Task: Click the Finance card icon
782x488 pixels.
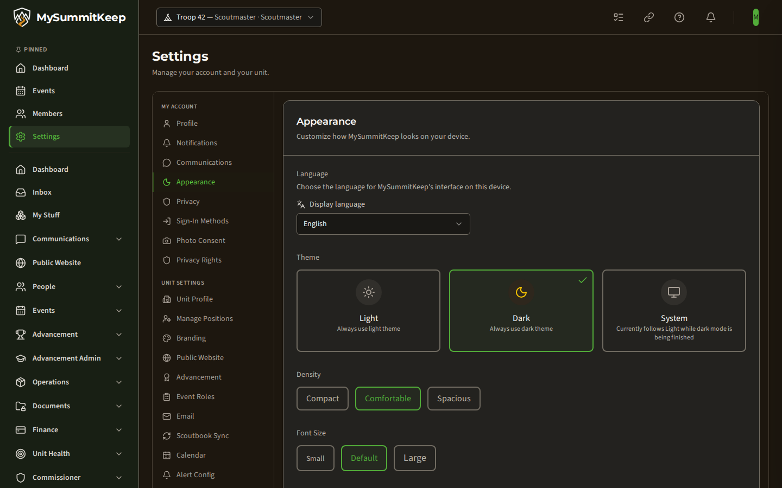Action: [x=21, y=430]
